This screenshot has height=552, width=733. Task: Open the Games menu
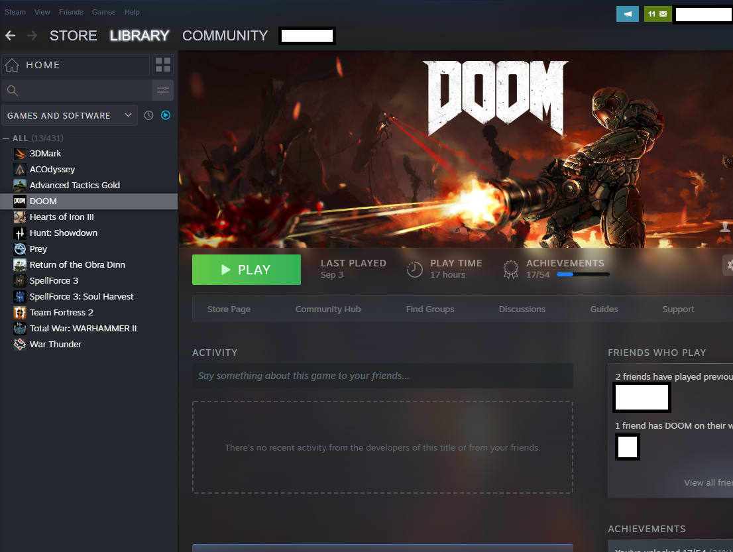point(104,12)
